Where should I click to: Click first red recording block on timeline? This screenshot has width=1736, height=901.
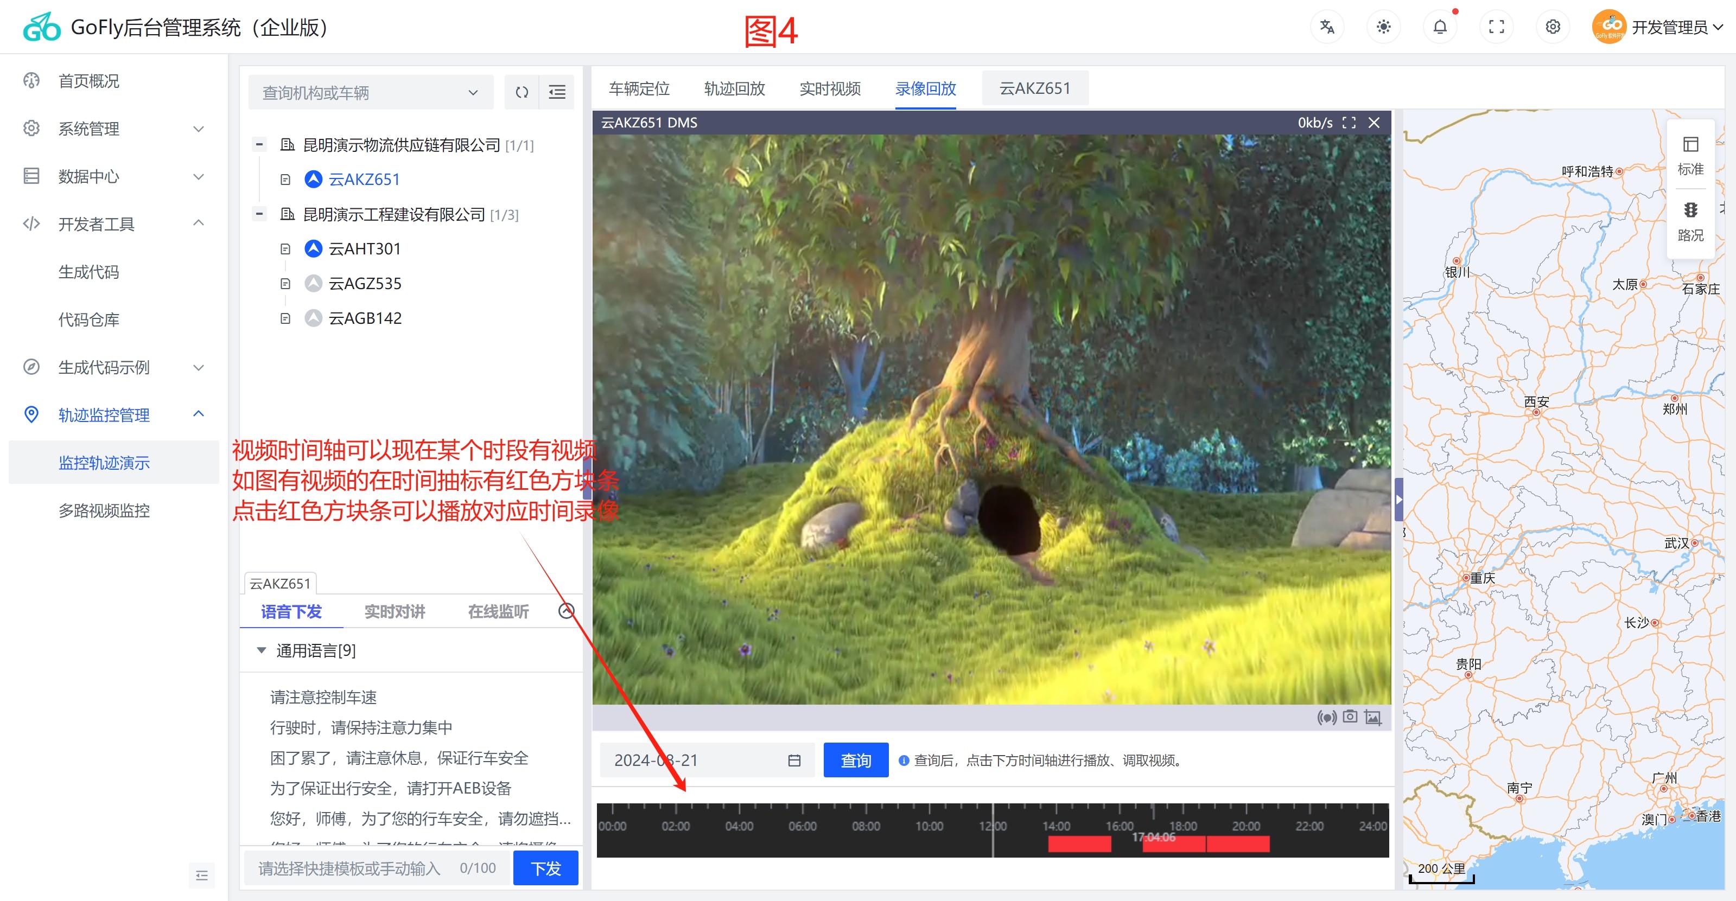1079,844
